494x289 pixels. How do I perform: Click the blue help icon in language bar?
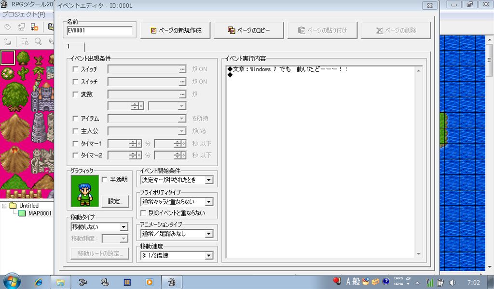385,281
